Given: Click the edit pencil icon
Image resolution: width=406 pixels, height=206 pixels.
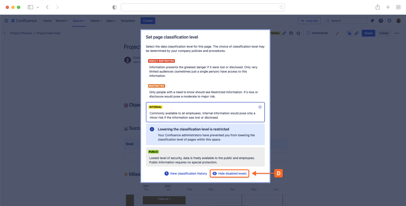Looking at the screenshot, I should 284,33.
